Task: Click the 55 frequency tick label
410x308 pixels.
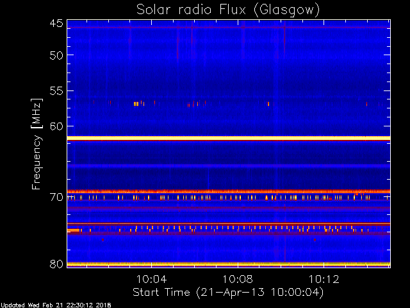Action: [56, 91]
